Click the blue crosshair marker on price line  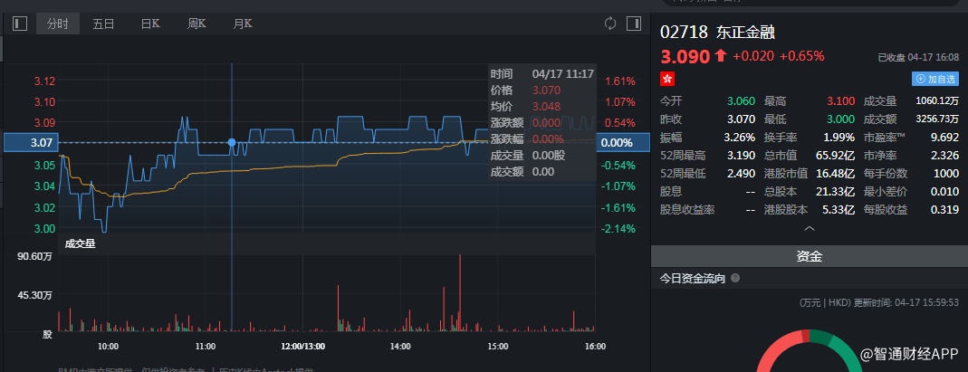coord(232,143)
